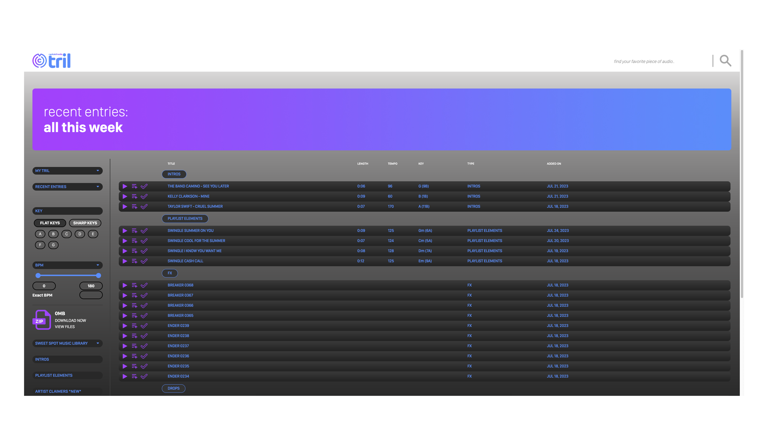This screenshot has width=768, height=442.
Task: Expand Sweet Spot Music Library dropdown
Action: [67, 343]
